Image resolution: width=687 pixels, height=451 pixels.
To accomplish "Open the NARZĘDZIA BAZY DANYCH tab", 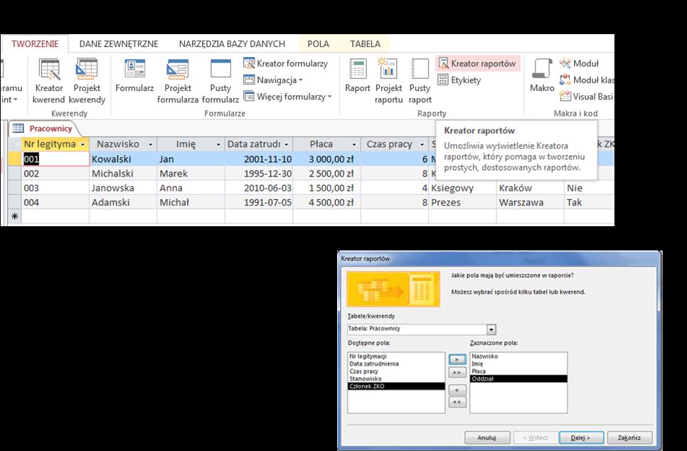I will click(232, 44).
